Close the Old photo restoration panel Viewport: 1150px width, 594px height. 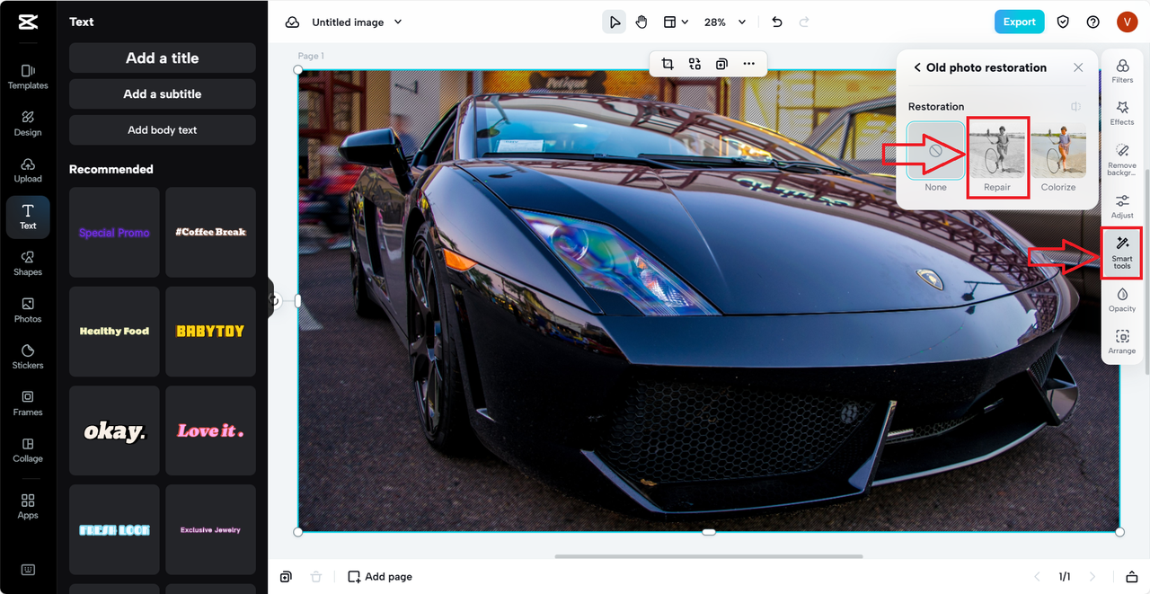[x=1078, y=67]
